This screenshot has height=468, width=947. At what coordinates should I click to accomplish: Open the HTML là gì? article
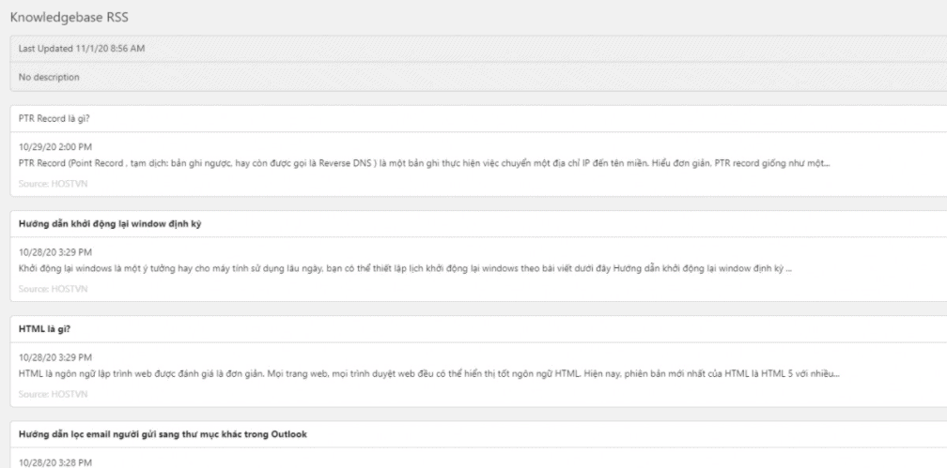click(x=45, y=329)
